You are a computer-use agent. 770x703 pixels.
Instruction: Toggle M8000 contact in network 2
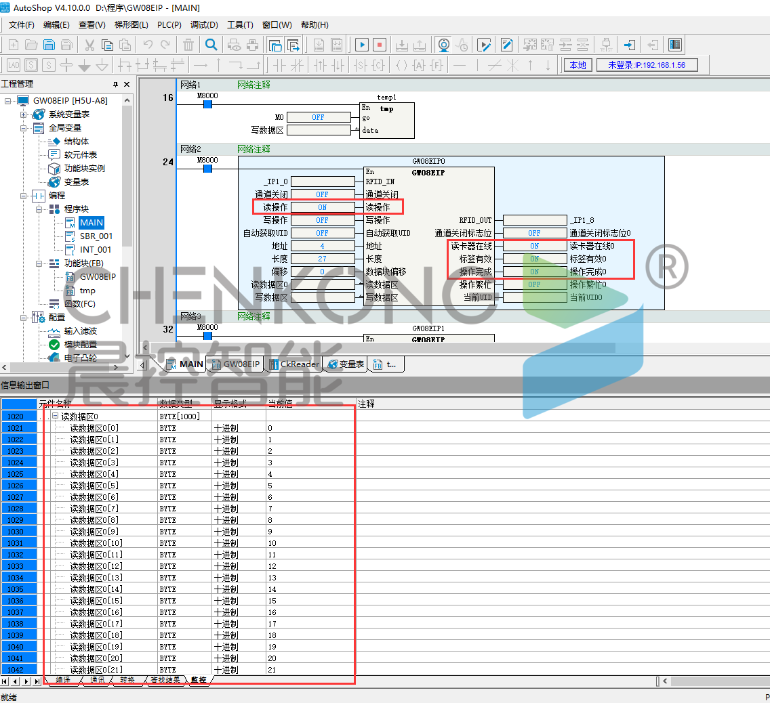tap(207, 168)
